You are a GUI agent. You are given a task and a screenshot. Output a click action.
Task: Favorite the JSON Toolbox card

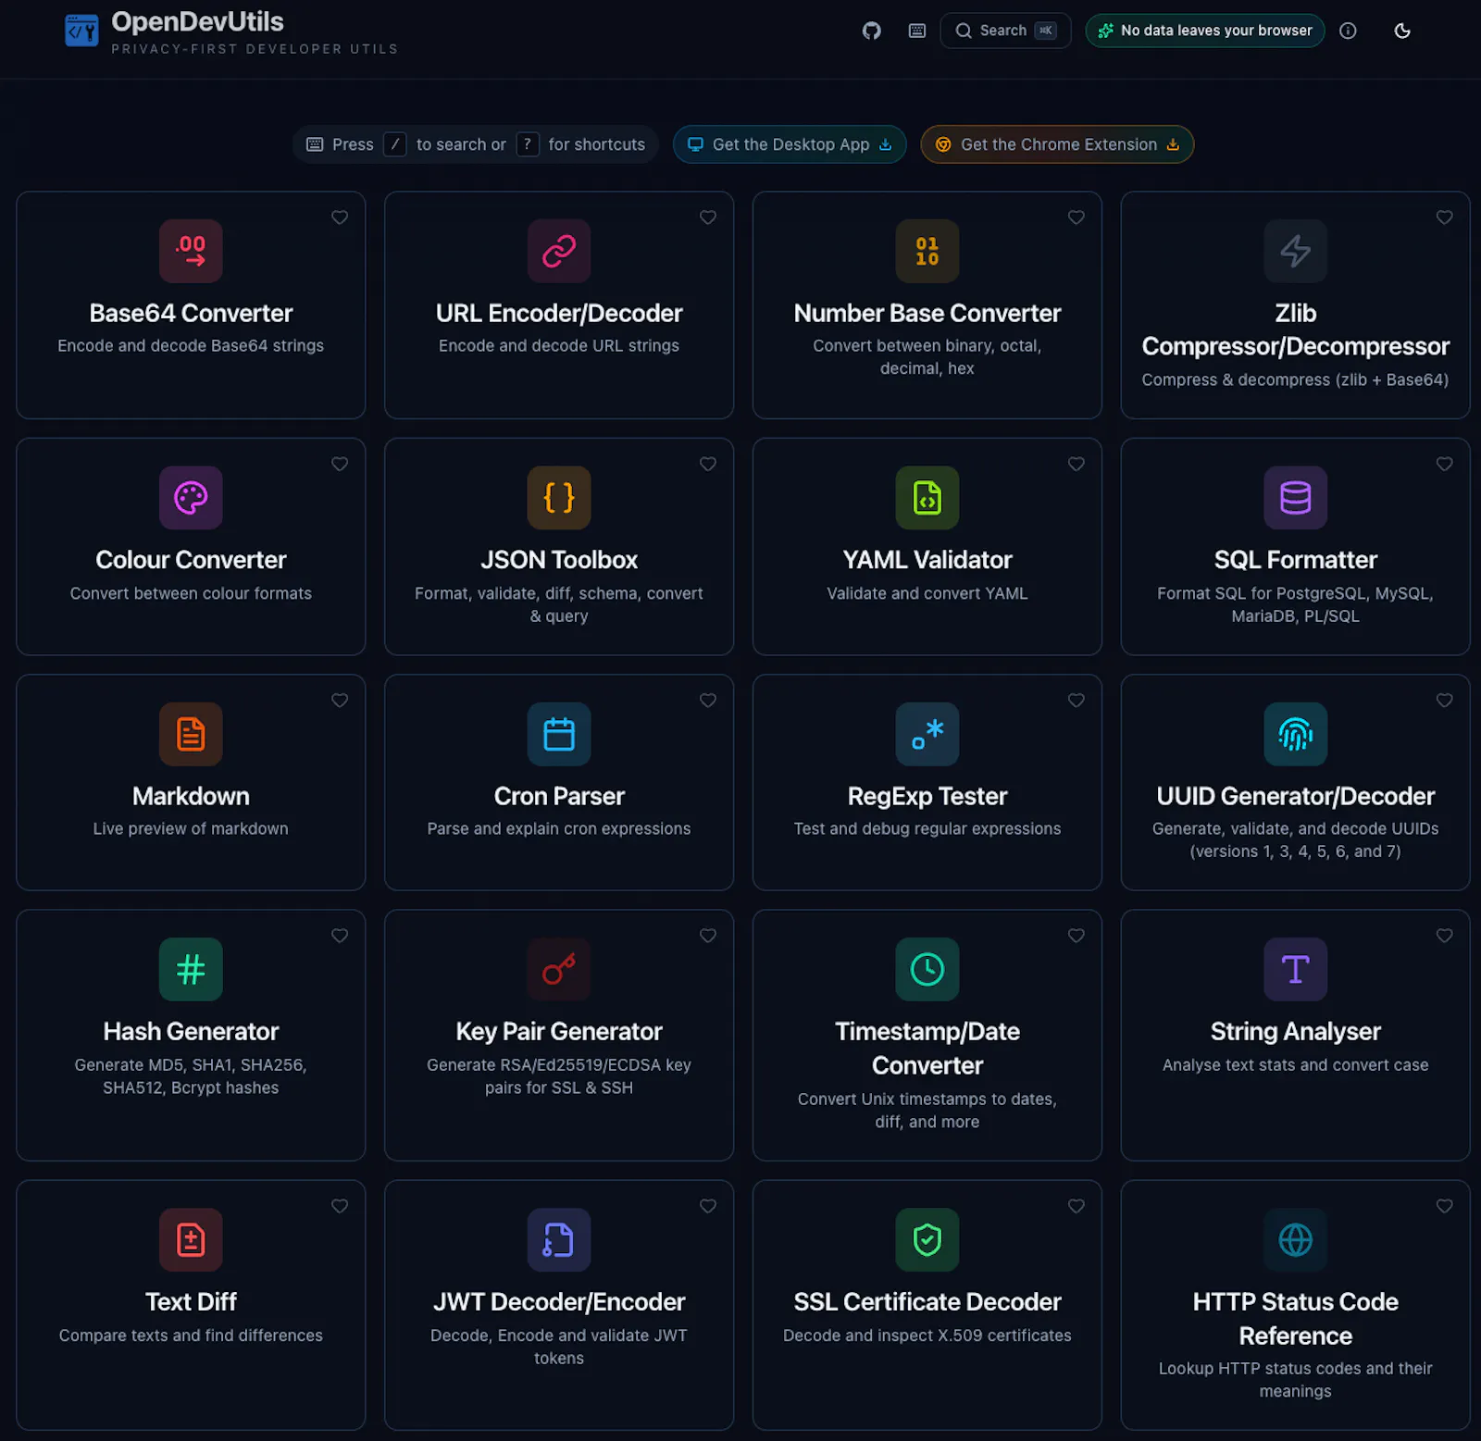coord(708,464)
